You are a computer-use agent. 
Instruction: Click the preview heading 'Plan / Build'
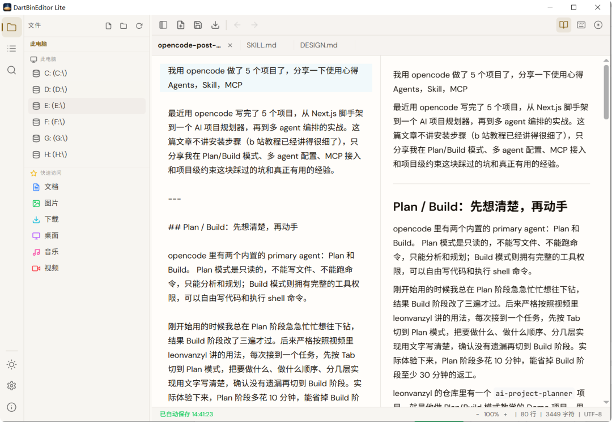pyautogui.click(x=480, y=206)
